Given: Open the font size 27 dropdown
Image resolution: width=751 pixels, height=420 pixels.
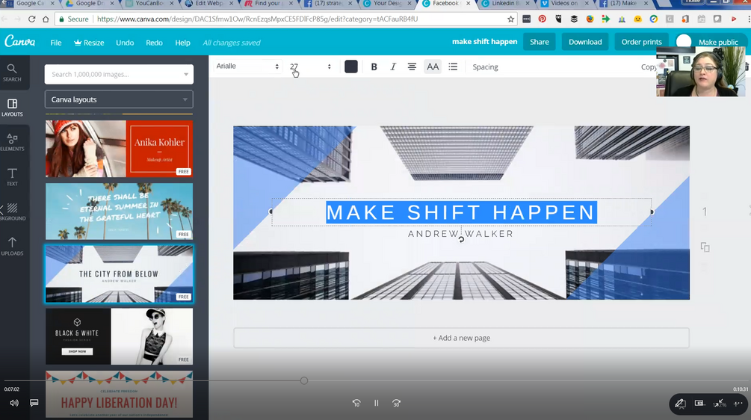Looking at the screenshot, I should click(310, 67).
